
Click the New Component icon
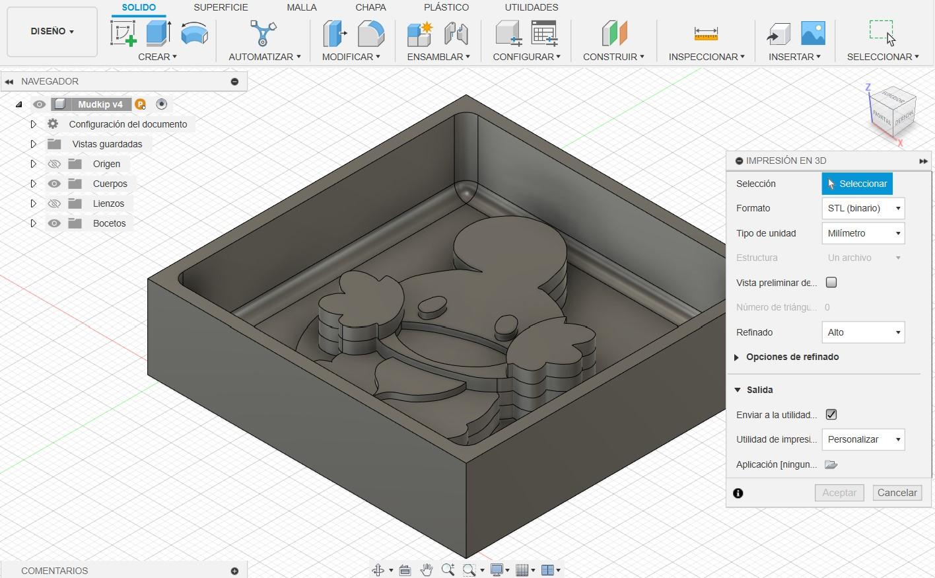point(420,33)
